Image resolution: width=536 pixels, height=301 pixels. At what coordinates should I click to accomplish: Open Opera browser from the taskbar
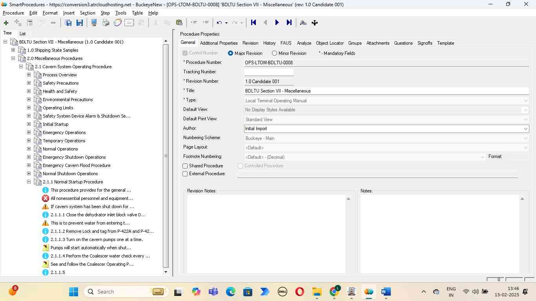300,292
